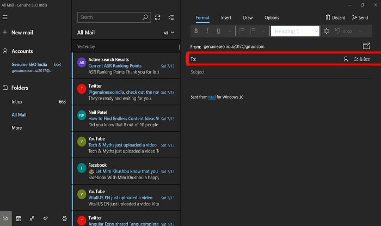Click the AR avatar of Active Search Results
This screenshot has width=381, height=226.
[x=82, y=63]
